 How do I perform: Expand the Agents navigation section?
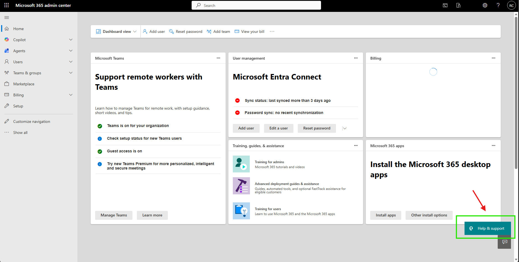pyautogui.click(x=71, y=51)
